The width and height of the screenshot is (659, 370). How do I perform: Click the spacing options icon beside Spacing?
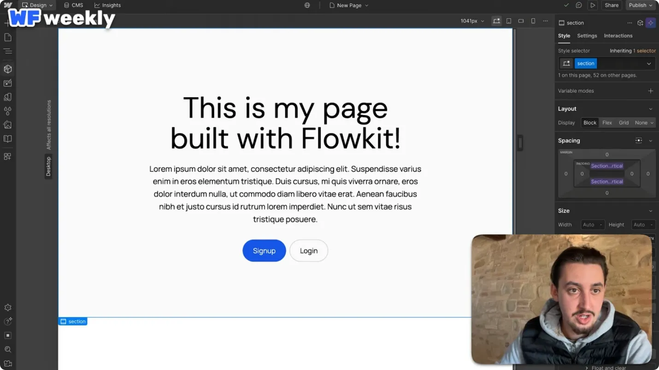(x=639, y=141)
